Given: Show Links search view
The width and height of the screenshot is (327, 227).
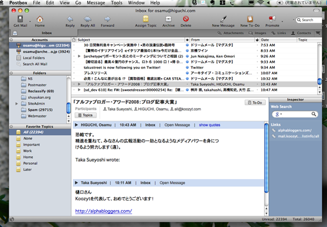Looking at the screenshot, I should (x=278, y=33).
